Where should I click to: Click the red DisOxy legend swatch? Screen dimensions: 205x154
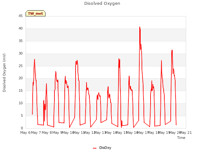point(94,148)
